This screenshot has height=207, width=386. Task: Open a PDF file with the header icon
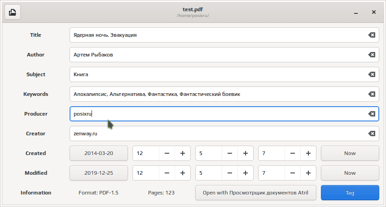tap(13, 12)
